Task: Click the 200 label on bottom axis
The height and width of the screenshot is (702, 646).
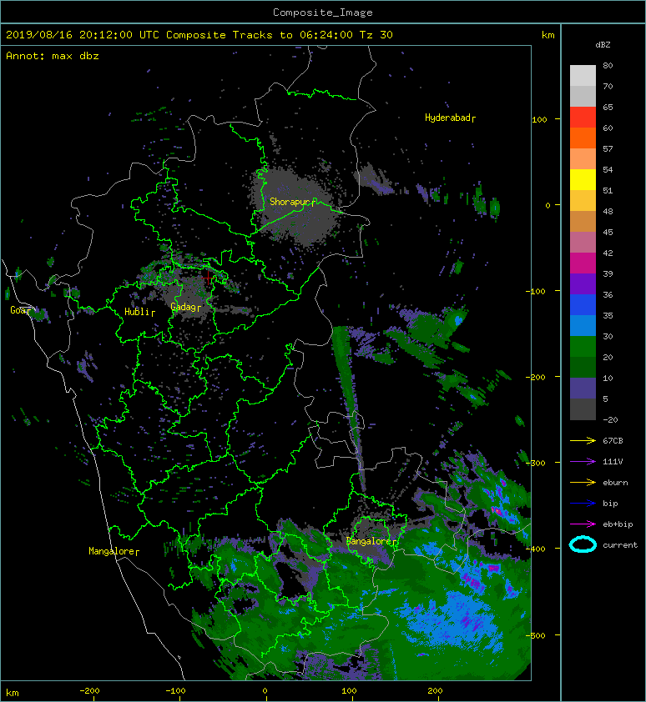Action: [x=435, y=691]
